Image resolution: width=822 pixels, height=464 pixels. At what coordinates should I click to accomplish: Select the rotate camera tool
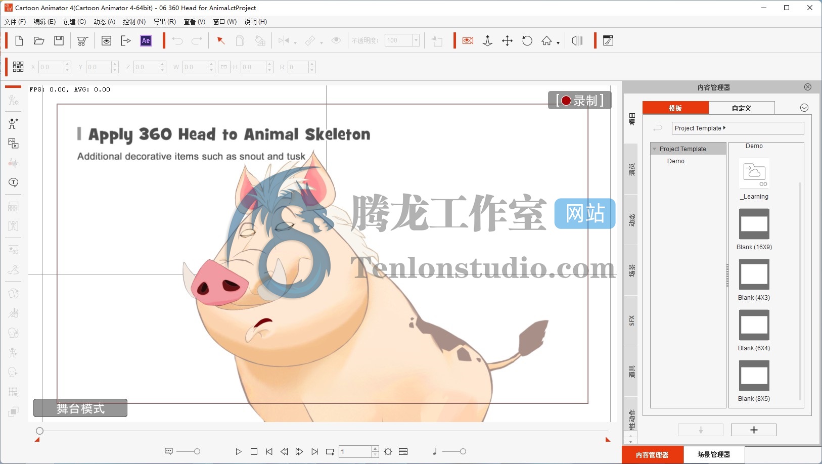(x=527, y=41)
